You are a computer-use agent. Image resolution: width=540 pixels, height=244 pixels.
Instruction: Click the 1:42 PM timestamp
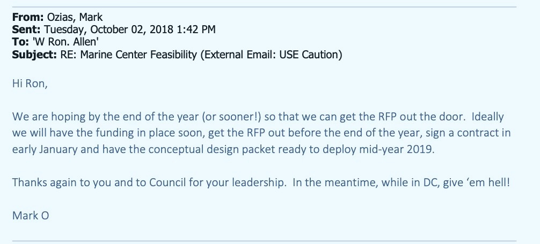[x=196, y=29]
